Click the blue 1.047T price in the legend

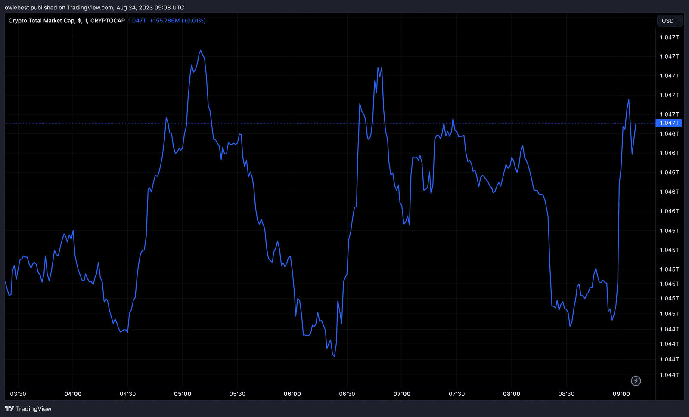coord(137,20)
